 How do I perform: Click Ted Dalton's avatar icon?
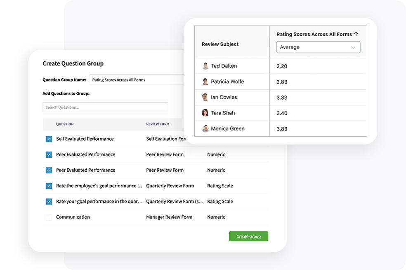[x=205, y=66]
